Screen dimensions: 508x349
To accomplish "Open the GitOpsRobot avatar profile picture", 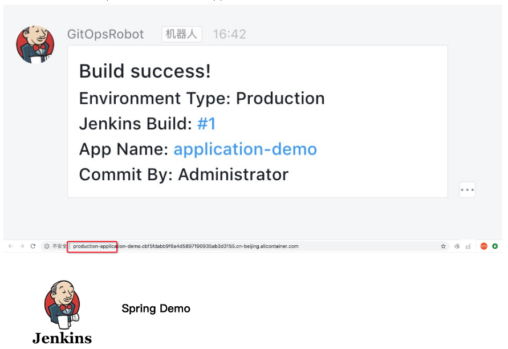I will [35, 44].
